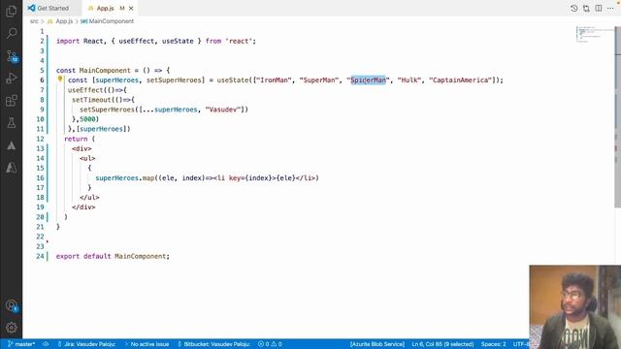Open the file timeline history icon
This screenshot has width=621, height=349.
point(573,8)
